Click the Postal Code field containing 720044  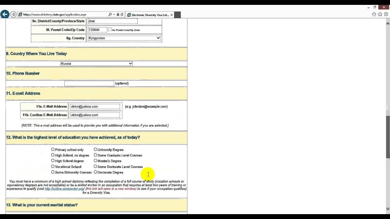(x=97, y=30)
